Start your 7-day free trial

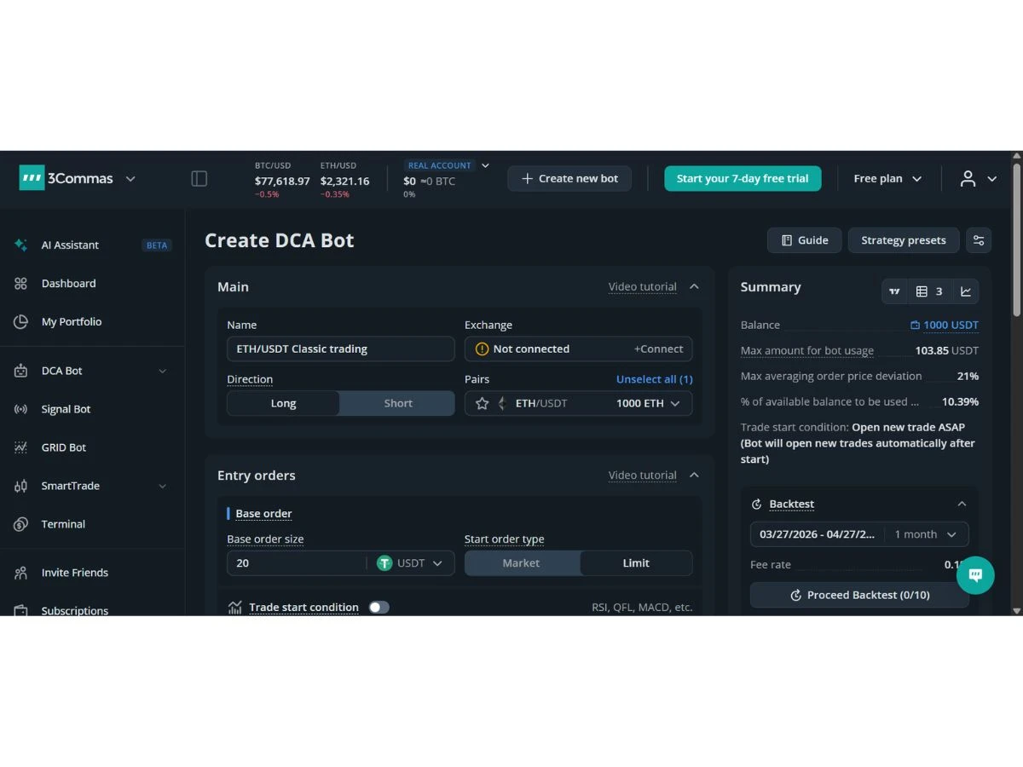point(743,178)
